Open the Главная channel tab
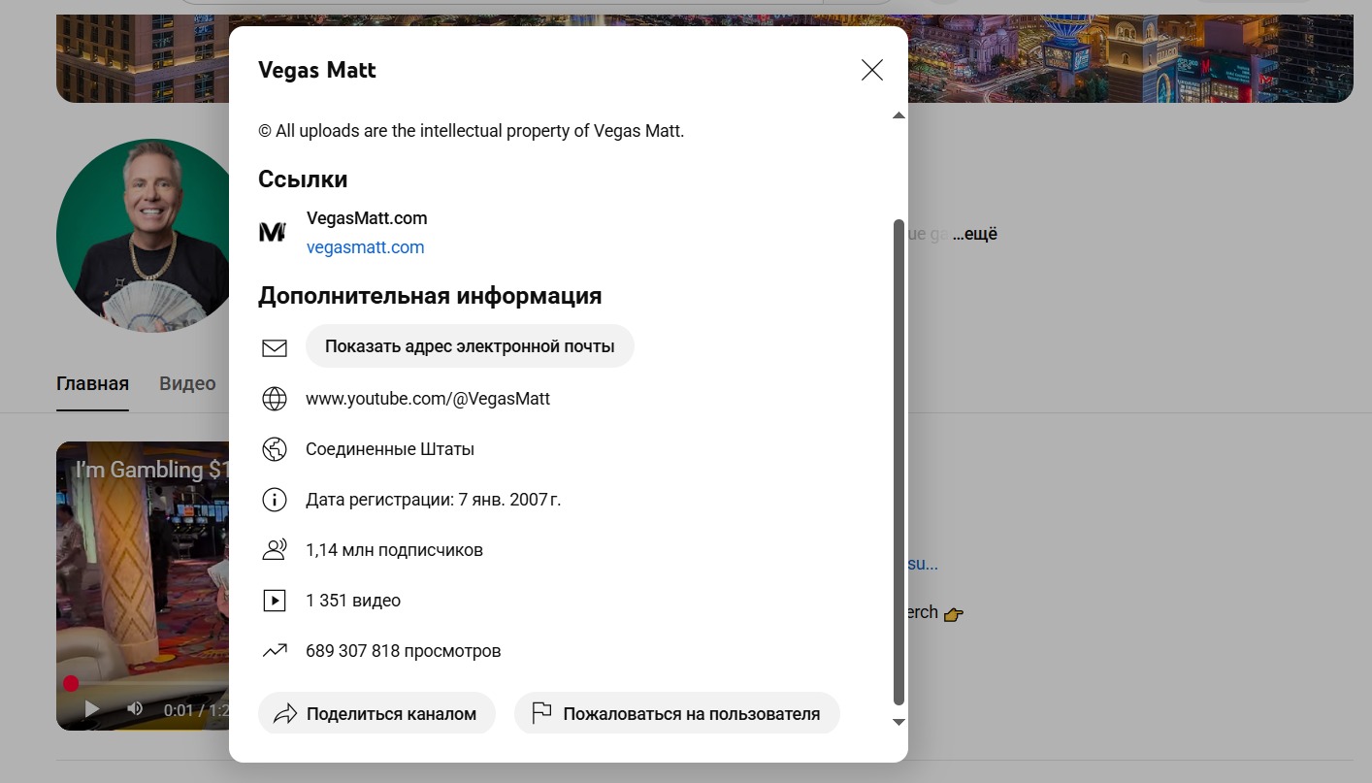This screenshot has width=1372, height=783. [92, 383]
